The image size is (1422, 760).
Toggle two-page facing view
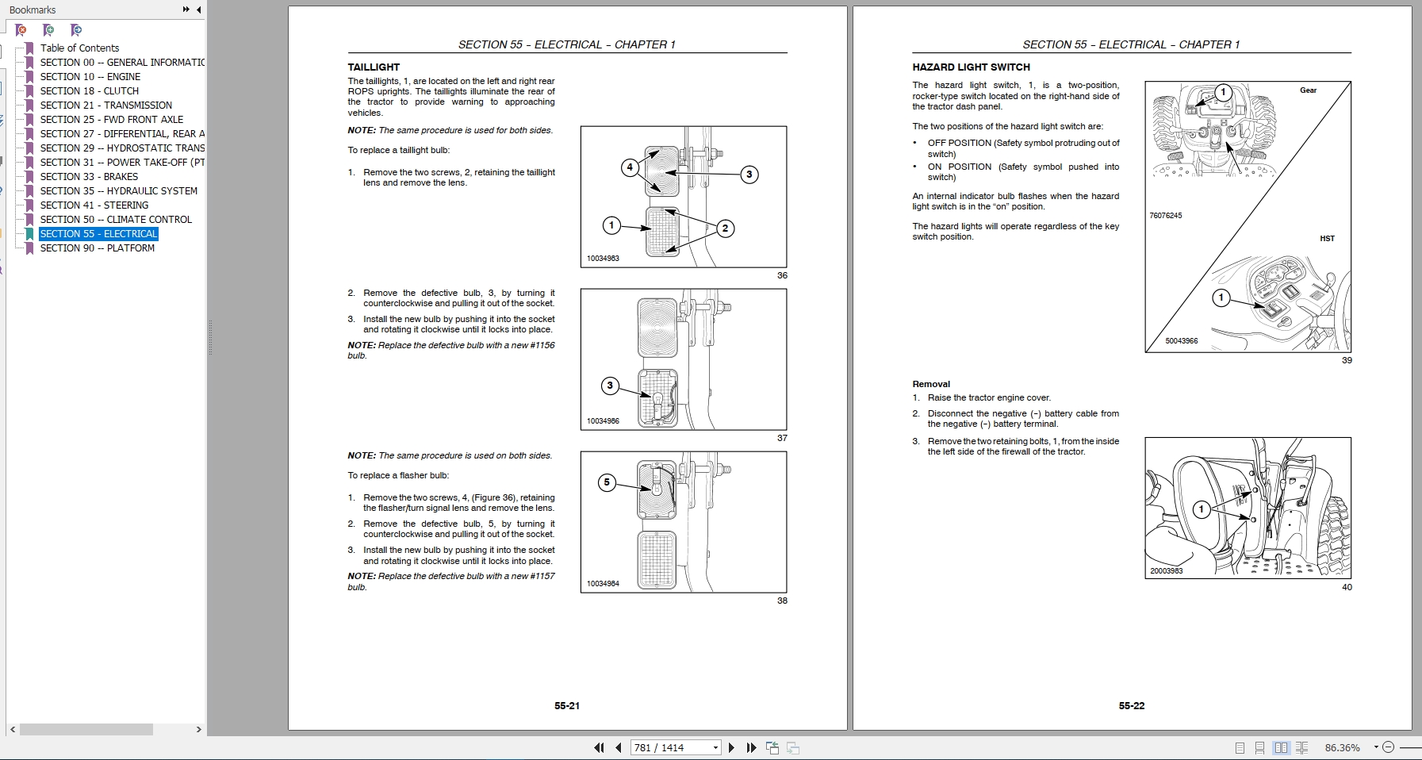coord(1281,747)
